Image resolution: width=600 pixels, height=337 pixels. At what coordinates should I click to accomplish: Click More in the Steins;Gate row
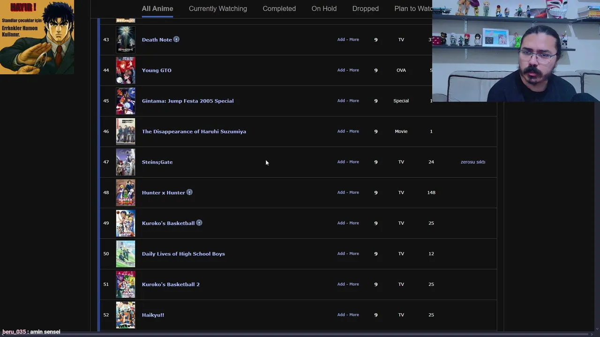tap(354, 162)
